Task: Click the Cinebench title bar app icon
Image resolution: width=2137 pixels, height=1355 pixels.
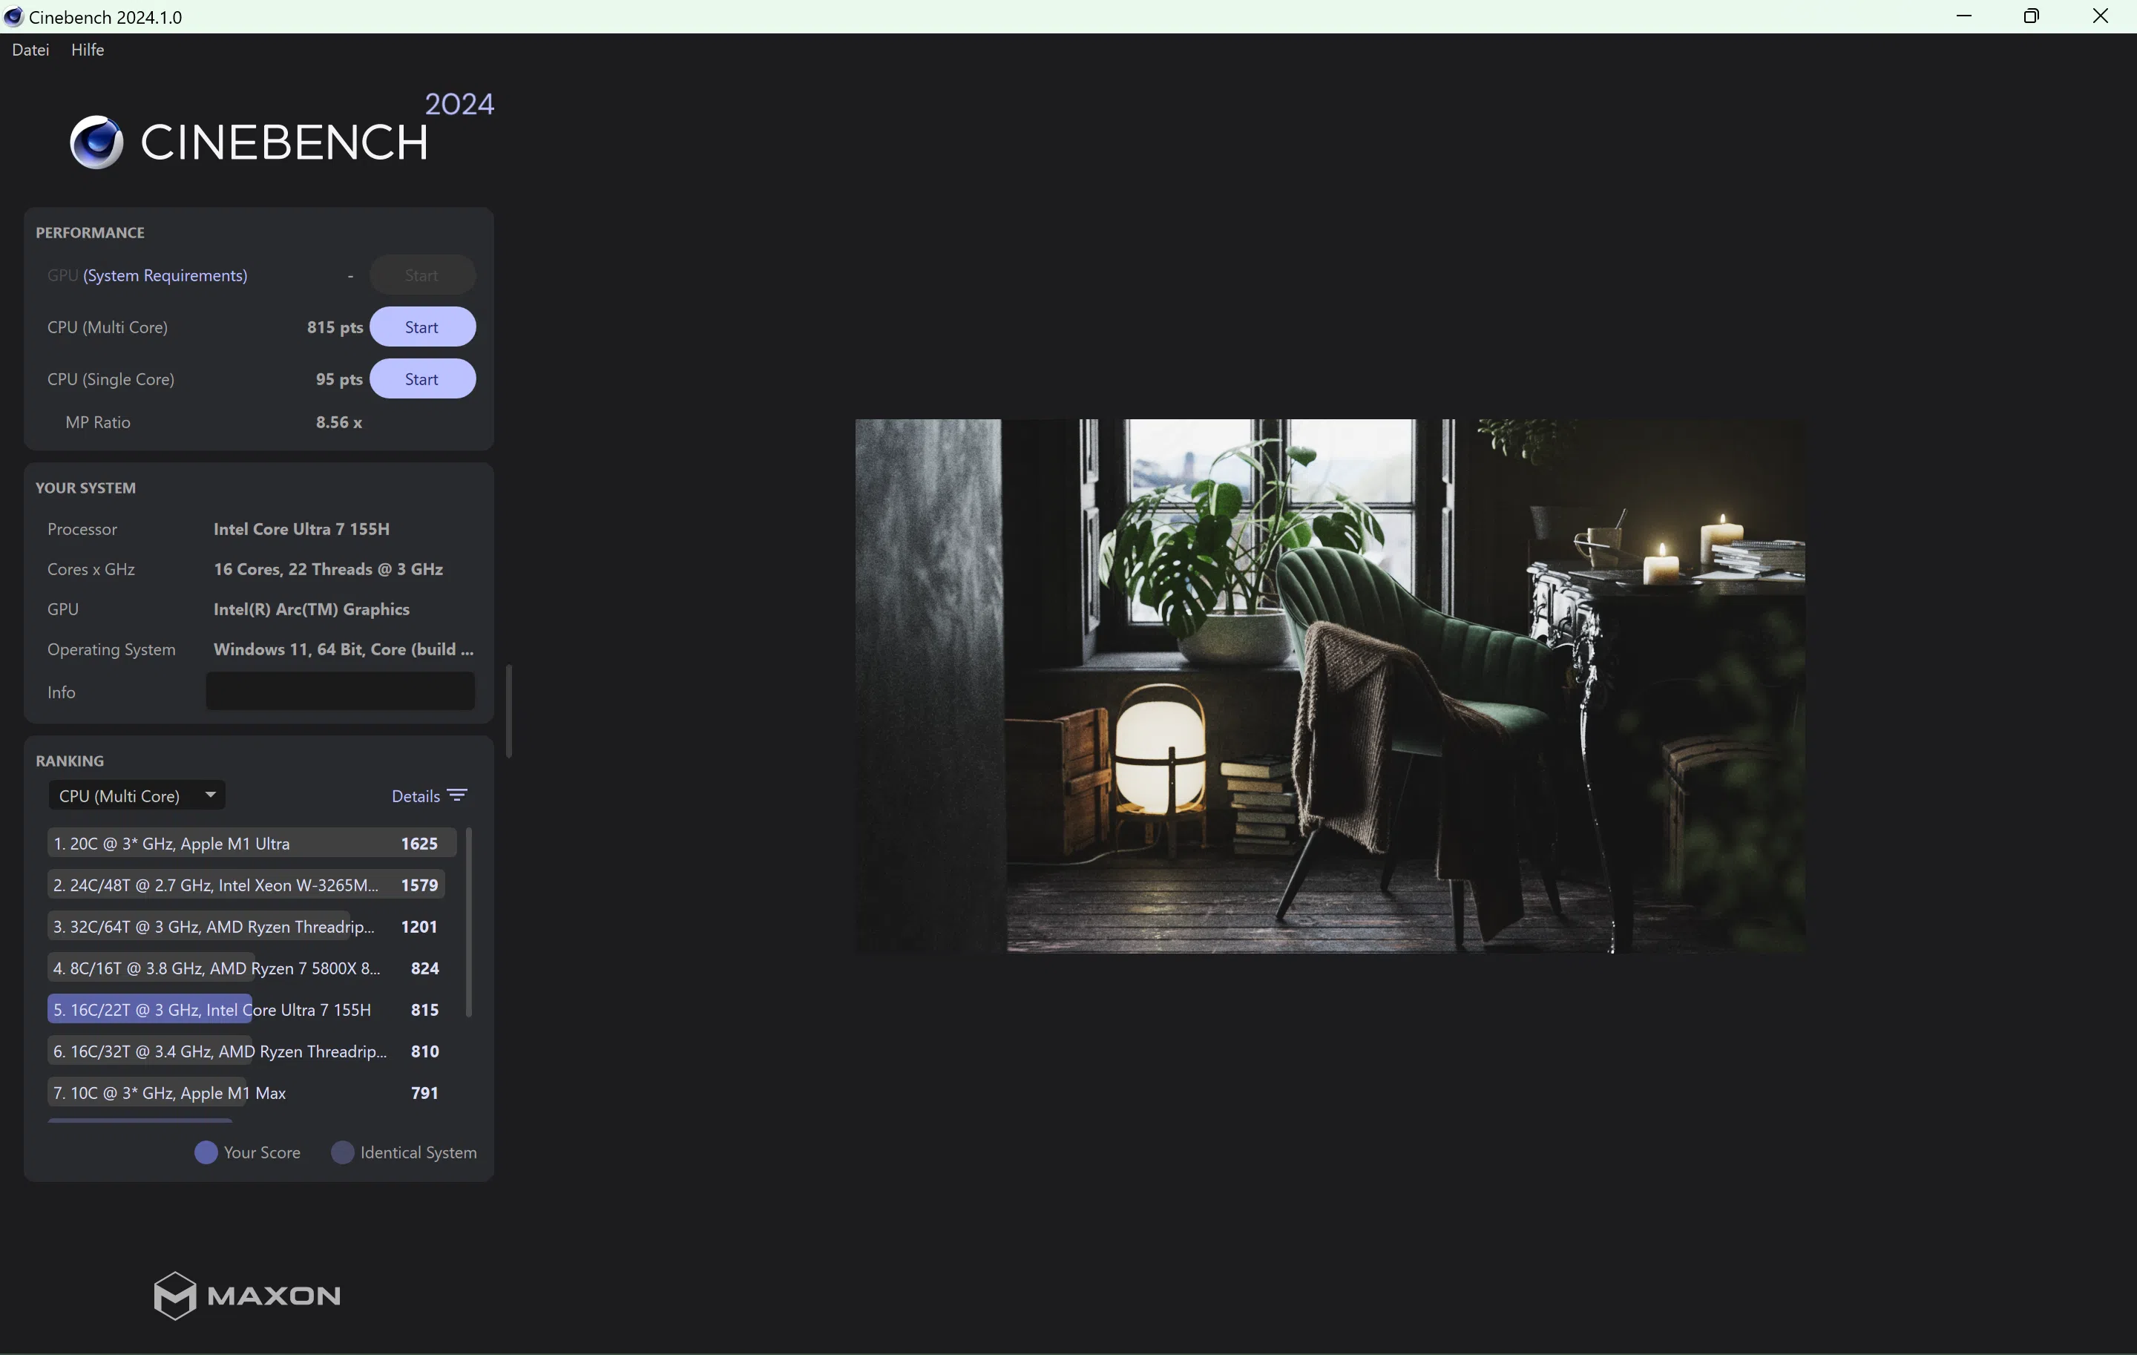Action: tap(13, 17)
